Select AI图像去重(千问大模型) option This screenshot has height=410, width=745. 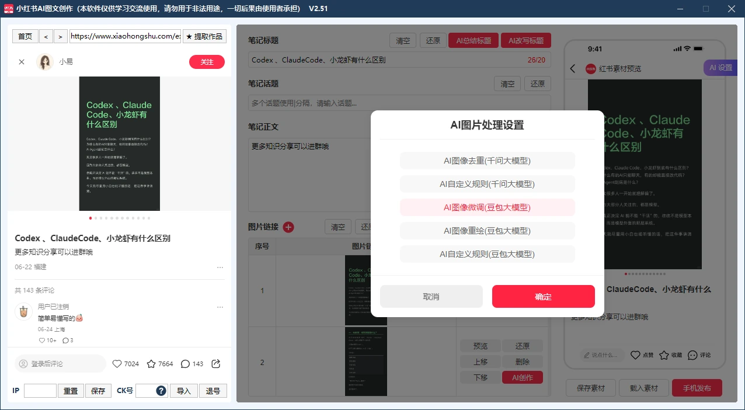[488, 161]
